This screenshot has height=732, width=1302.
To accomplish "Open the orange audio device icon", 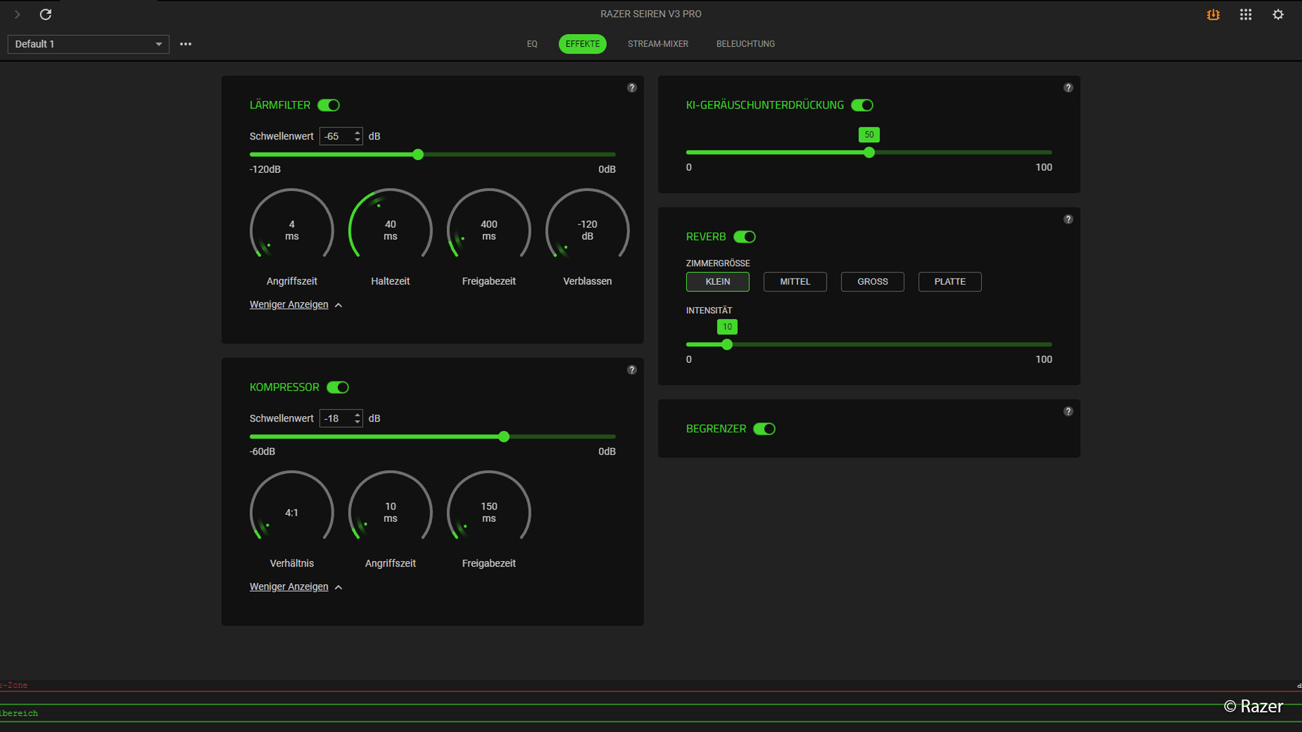I will [x=1213, y=14].
